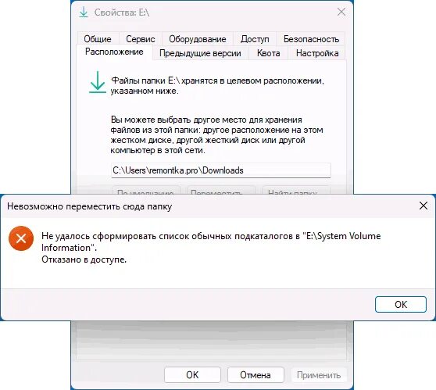The image size is (436, 390).
Task: Confirm the error dialog with OK
Action: point(400,304)
